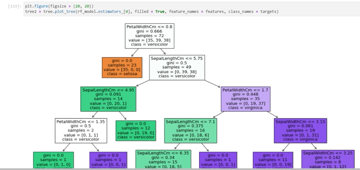Click the purple leaf under PetalWidthCm <= 1.35

108,160
